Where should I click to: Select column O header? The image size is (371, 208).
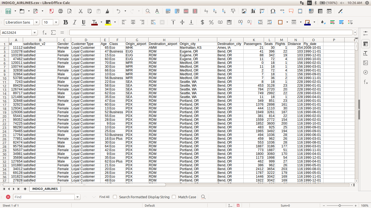point(313,40)
